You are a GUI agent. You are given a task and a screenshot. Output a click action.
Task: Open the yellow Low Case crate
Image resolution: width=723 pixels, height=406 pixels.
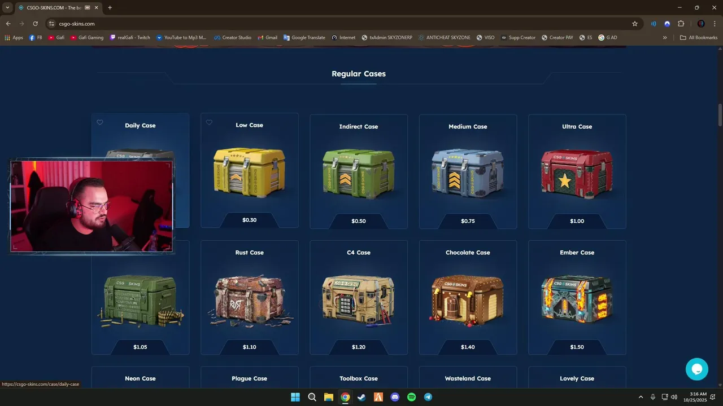(249, 172)
